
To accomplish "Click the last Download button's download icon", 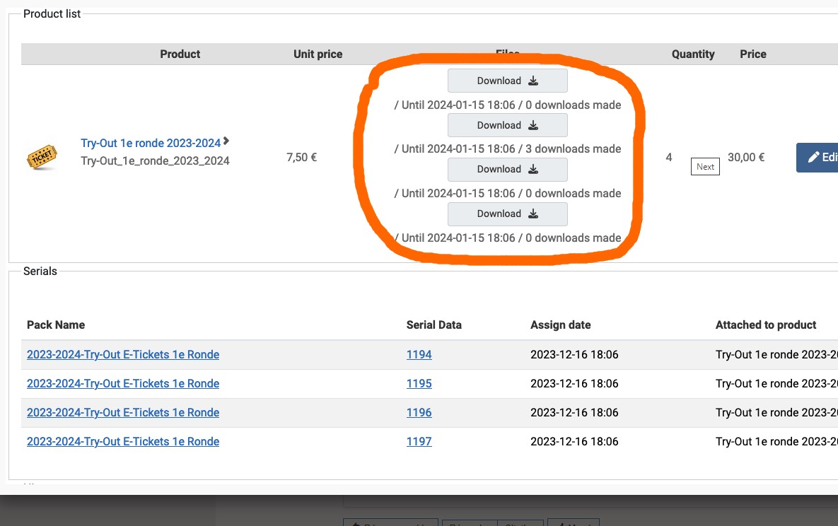I will 533,214.
